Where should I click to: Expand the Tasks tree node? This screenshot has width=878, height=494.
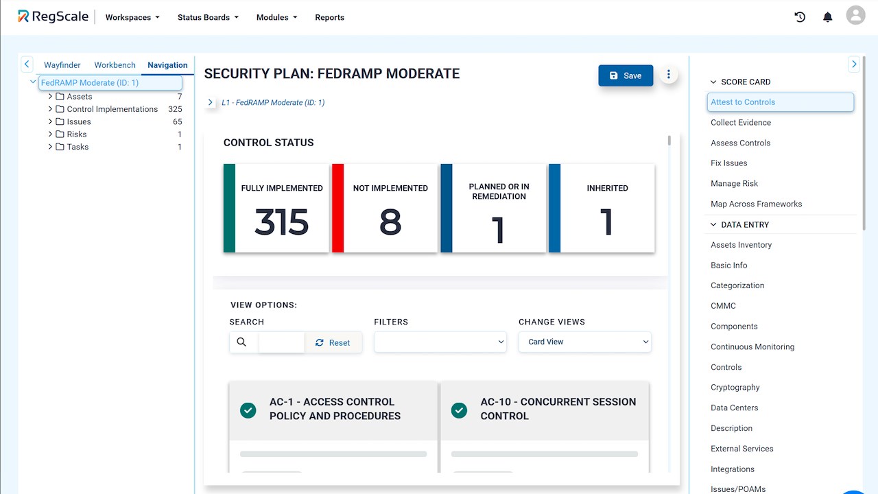click(50, 147)
